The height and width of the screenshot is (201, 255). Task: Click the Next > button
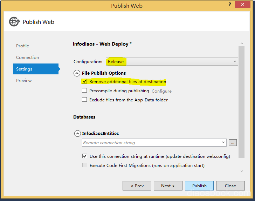point(168,186)
